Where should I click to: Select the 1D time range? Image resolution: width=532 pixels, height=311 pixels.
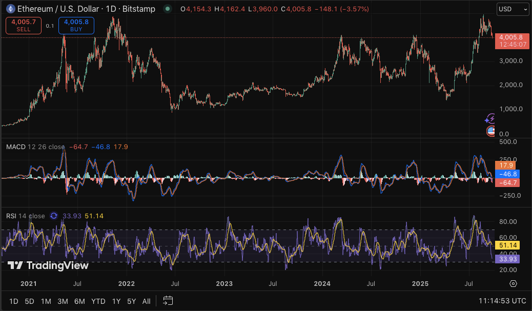(x=14, y=301)
